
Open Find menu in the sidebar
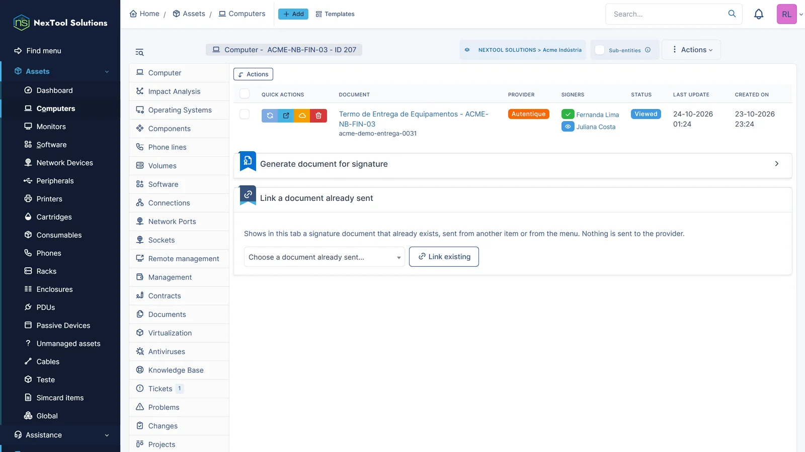[x=44, y=51]
